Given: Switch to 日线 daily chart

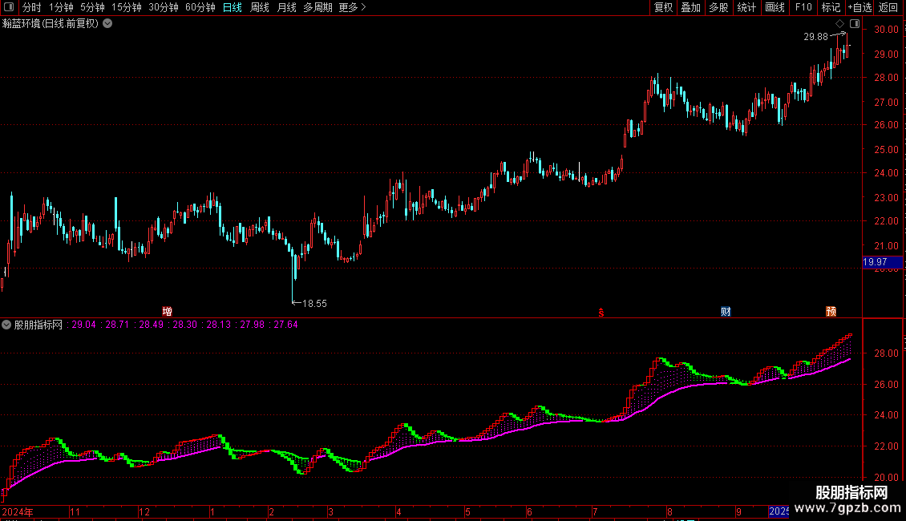Looking at the screenshot, I should pos(233,7).
